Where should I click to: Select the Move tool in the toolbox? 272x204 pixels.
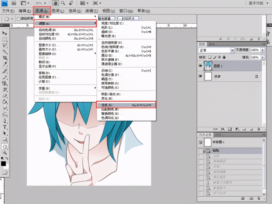coord(5,33)
